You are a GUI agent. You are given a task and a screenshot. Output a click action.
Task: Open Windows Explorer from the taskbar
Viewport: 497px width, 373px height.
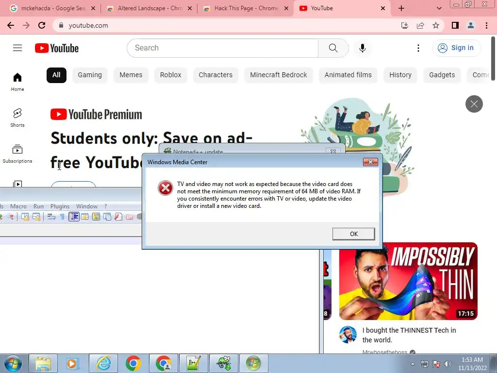pyautogui.click(x=43, y=363)
